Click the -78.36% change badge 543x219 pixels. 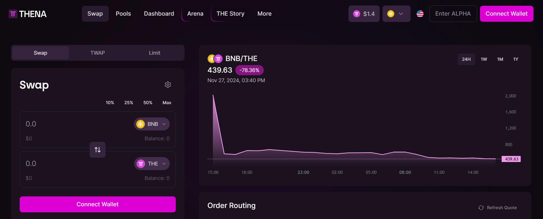coord(249,70)
